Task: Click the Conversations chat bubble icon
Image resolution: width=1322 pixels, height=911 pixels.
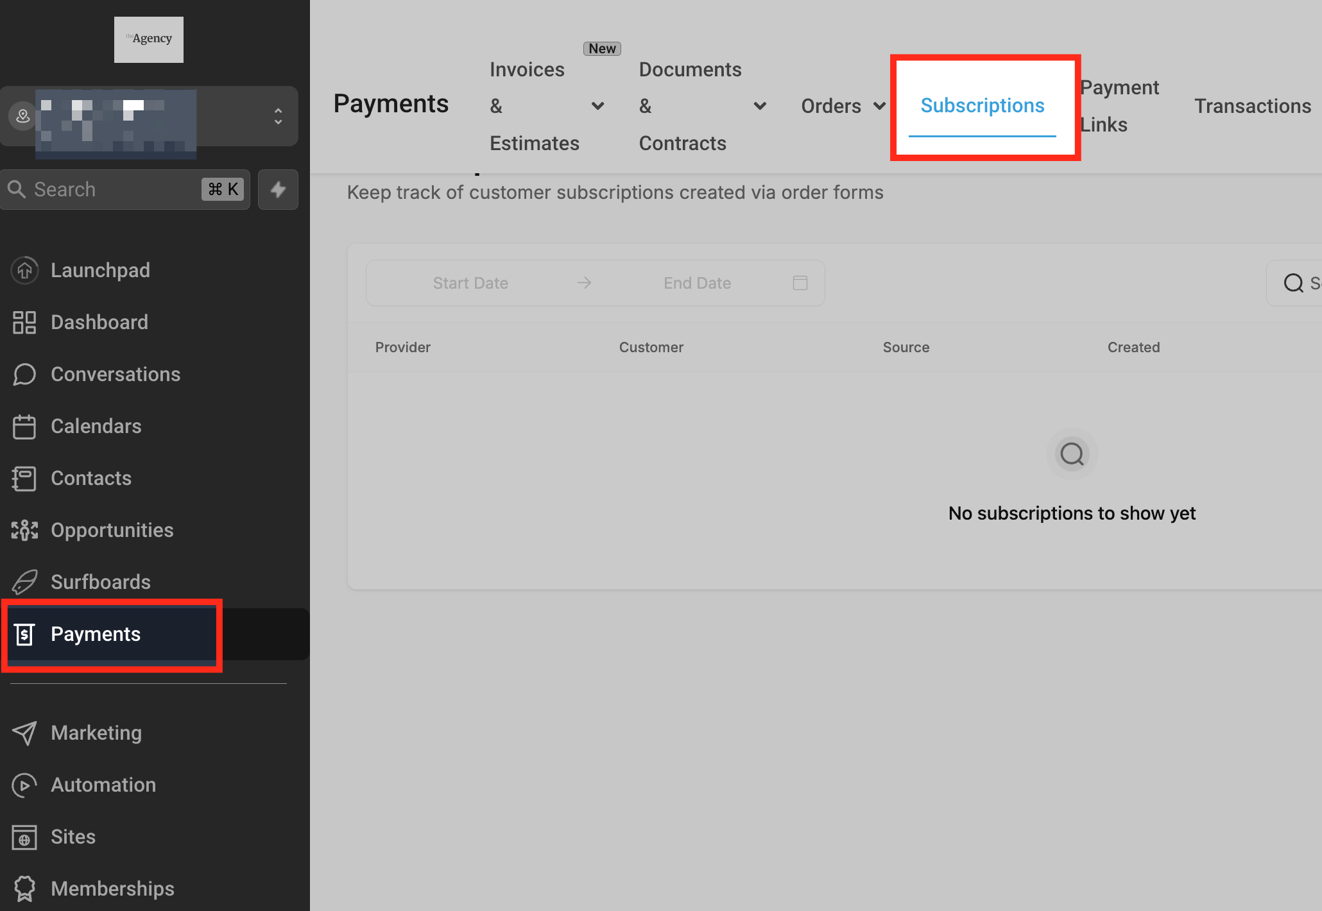Action: pyautogui.click(x=24, y=374)
